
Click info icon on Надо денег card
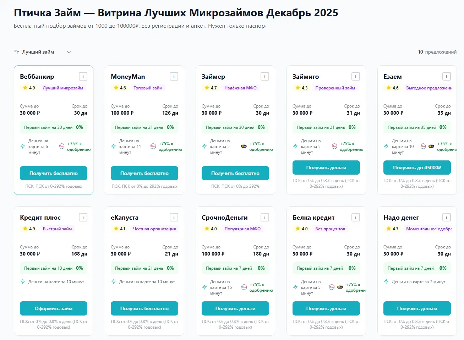[447, 217]
